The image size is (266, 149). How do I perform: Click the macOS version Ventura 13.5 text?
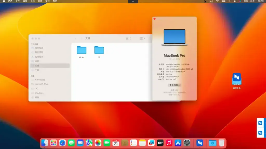171,79
